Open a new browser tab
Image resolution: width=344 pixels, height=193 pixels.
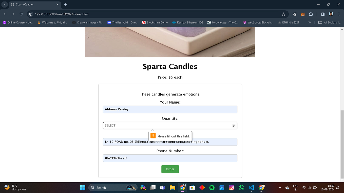[65, 4]
